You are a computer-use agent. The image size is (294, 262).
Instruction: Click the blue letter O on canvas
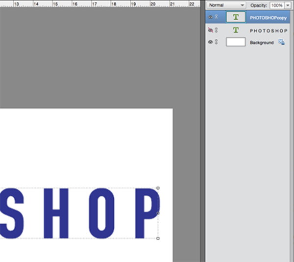coord(101,213)
